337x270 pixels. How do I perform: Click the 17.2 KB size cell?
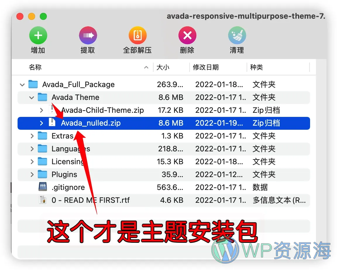[x=171, y=110]
